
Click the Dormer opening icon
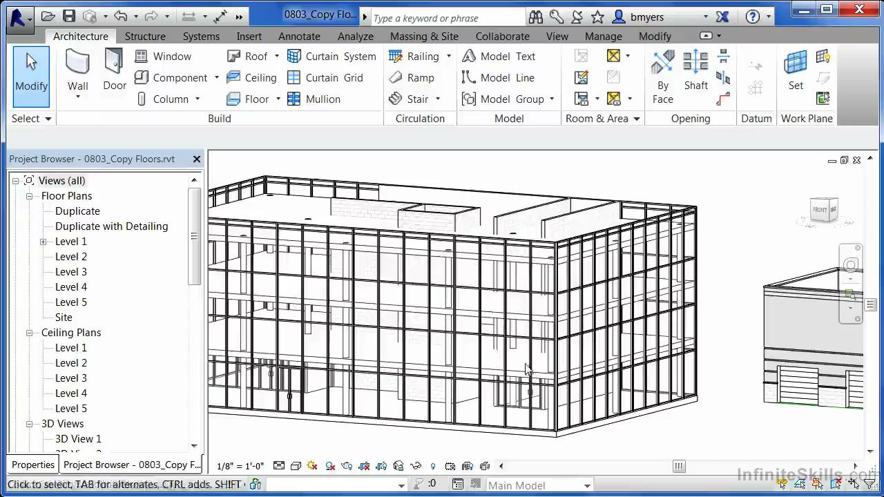[x=723, y=99]
